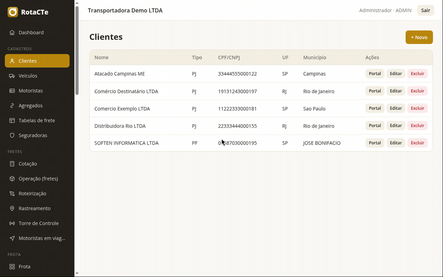Delete SOFTEN INFORMATICA LTDA client

pyautogui.click(x=417, y=143)
